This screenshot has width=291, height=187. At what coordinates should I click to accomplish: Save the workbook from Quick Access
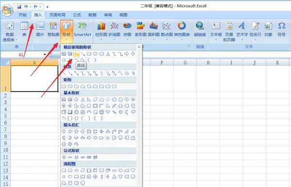click(19, 7)
